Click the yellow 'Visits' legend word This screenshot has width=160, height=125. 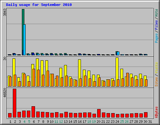coord(157,68)
